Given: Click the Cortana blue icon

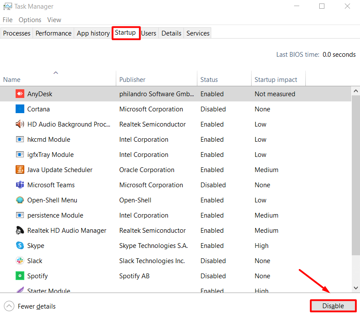Looking at the screenshot, I should pos(20,109).
